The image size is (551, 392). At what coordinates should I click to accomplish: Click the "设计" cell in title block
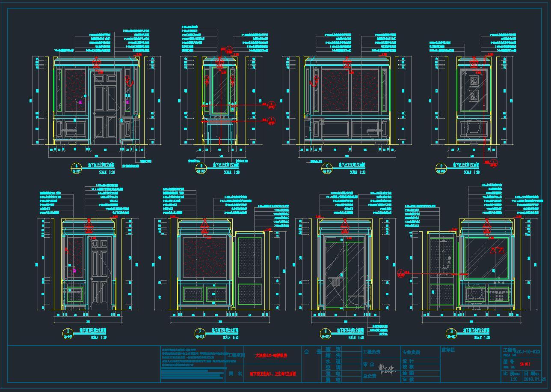408,361
